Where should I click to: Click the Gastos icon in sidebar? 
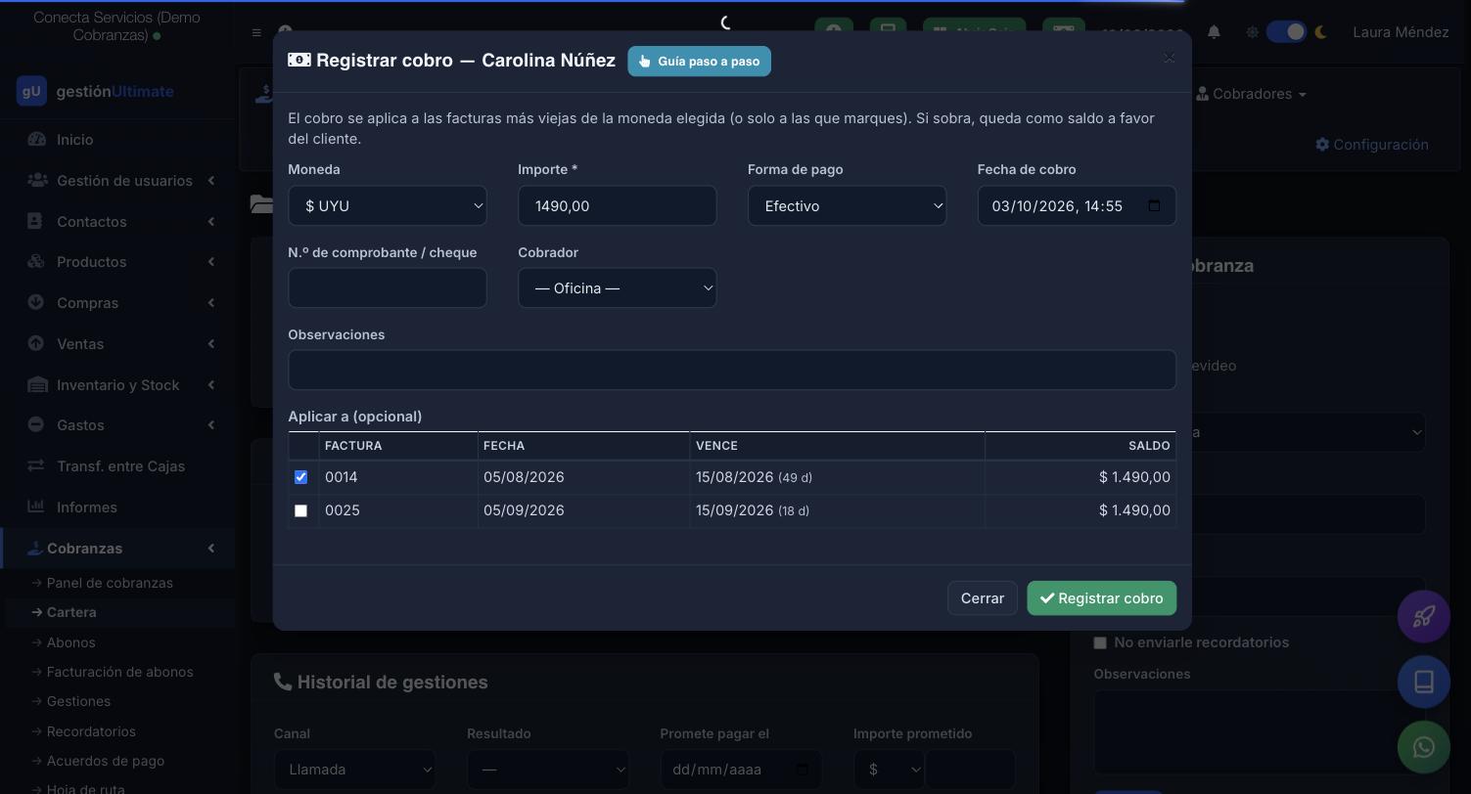[x=35, y=425]
